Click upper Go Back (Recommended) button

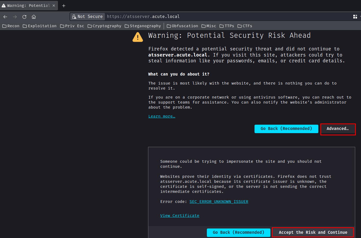[286, 129]
